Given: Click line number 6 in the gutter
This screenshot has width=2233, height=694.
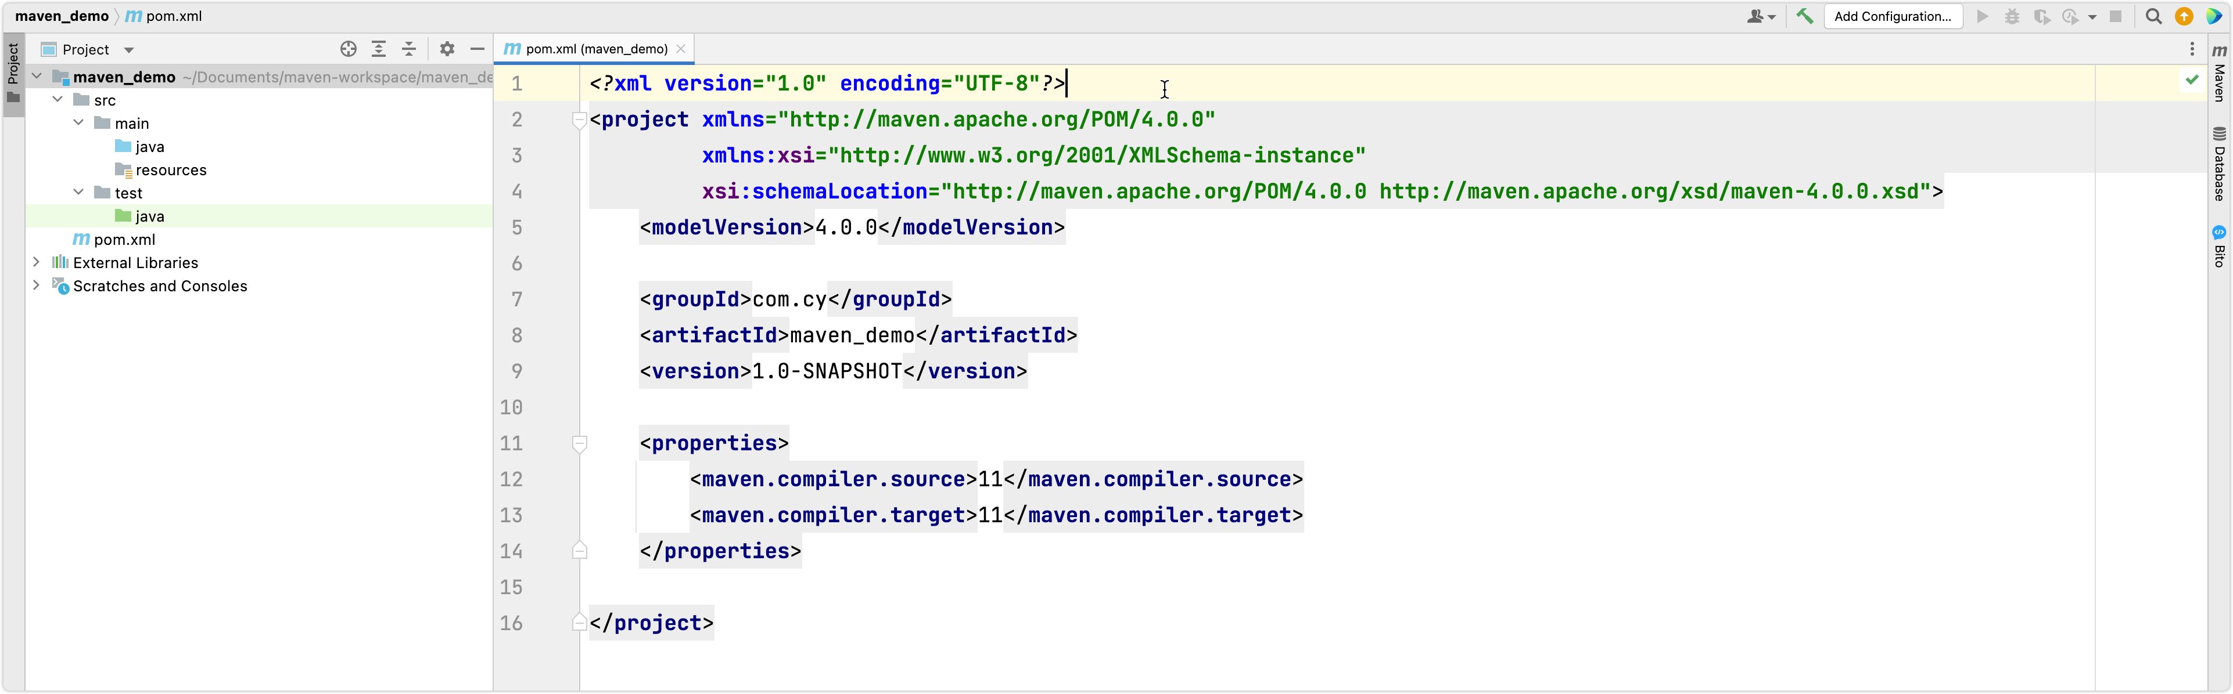Looking at the screenshot, I should [516, 263].
